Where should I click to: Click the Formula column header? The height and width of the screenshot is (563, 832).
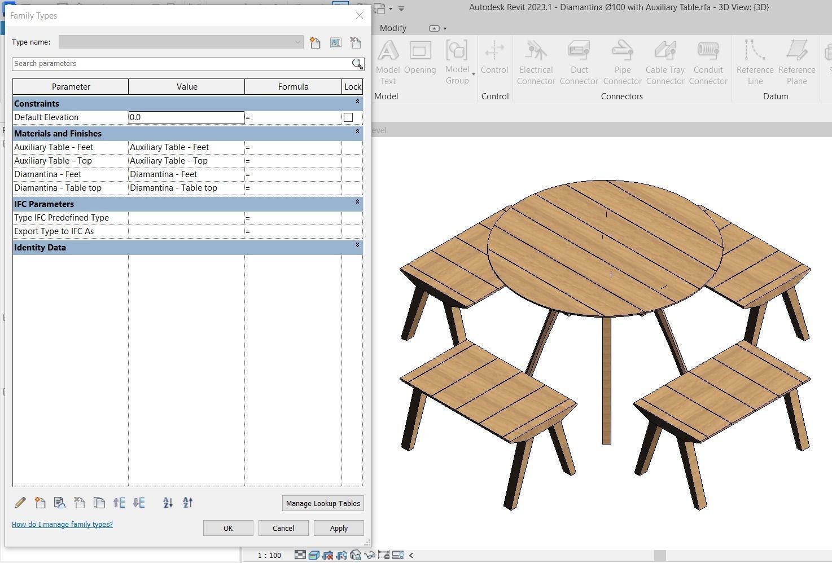pos(294,86)
